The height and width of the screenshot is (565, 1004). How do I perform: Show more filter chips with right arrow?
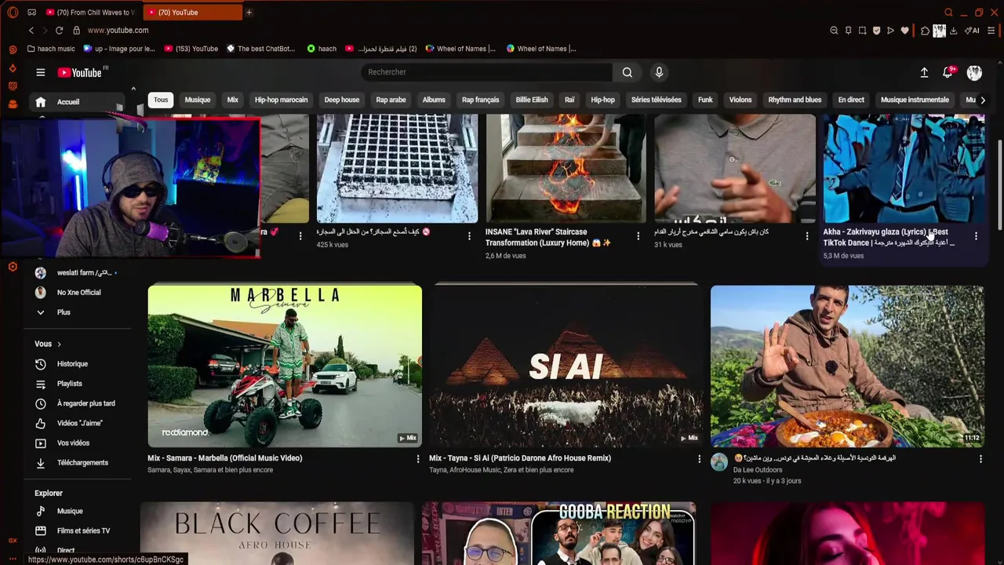tap(983, 100)
